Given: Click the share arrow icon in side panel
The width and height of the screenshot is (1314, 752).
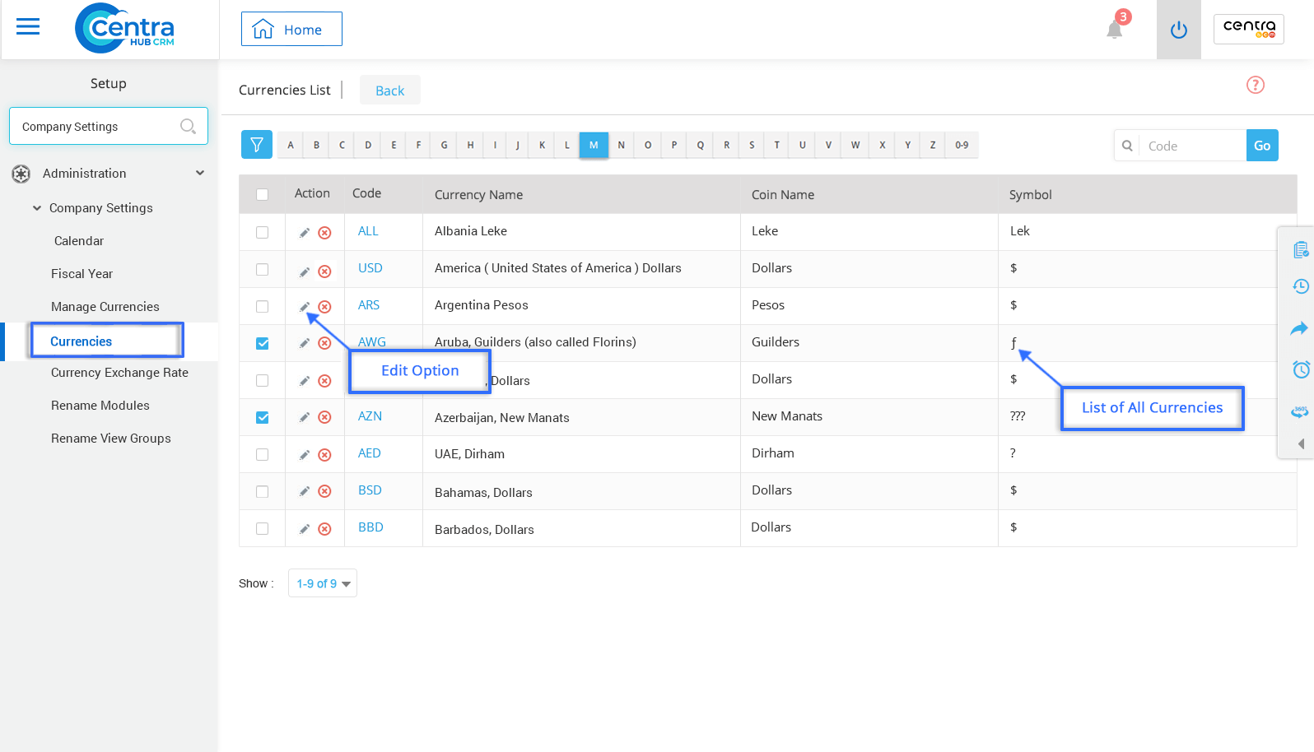Looking at the screenshot, I should point(1299,328).
